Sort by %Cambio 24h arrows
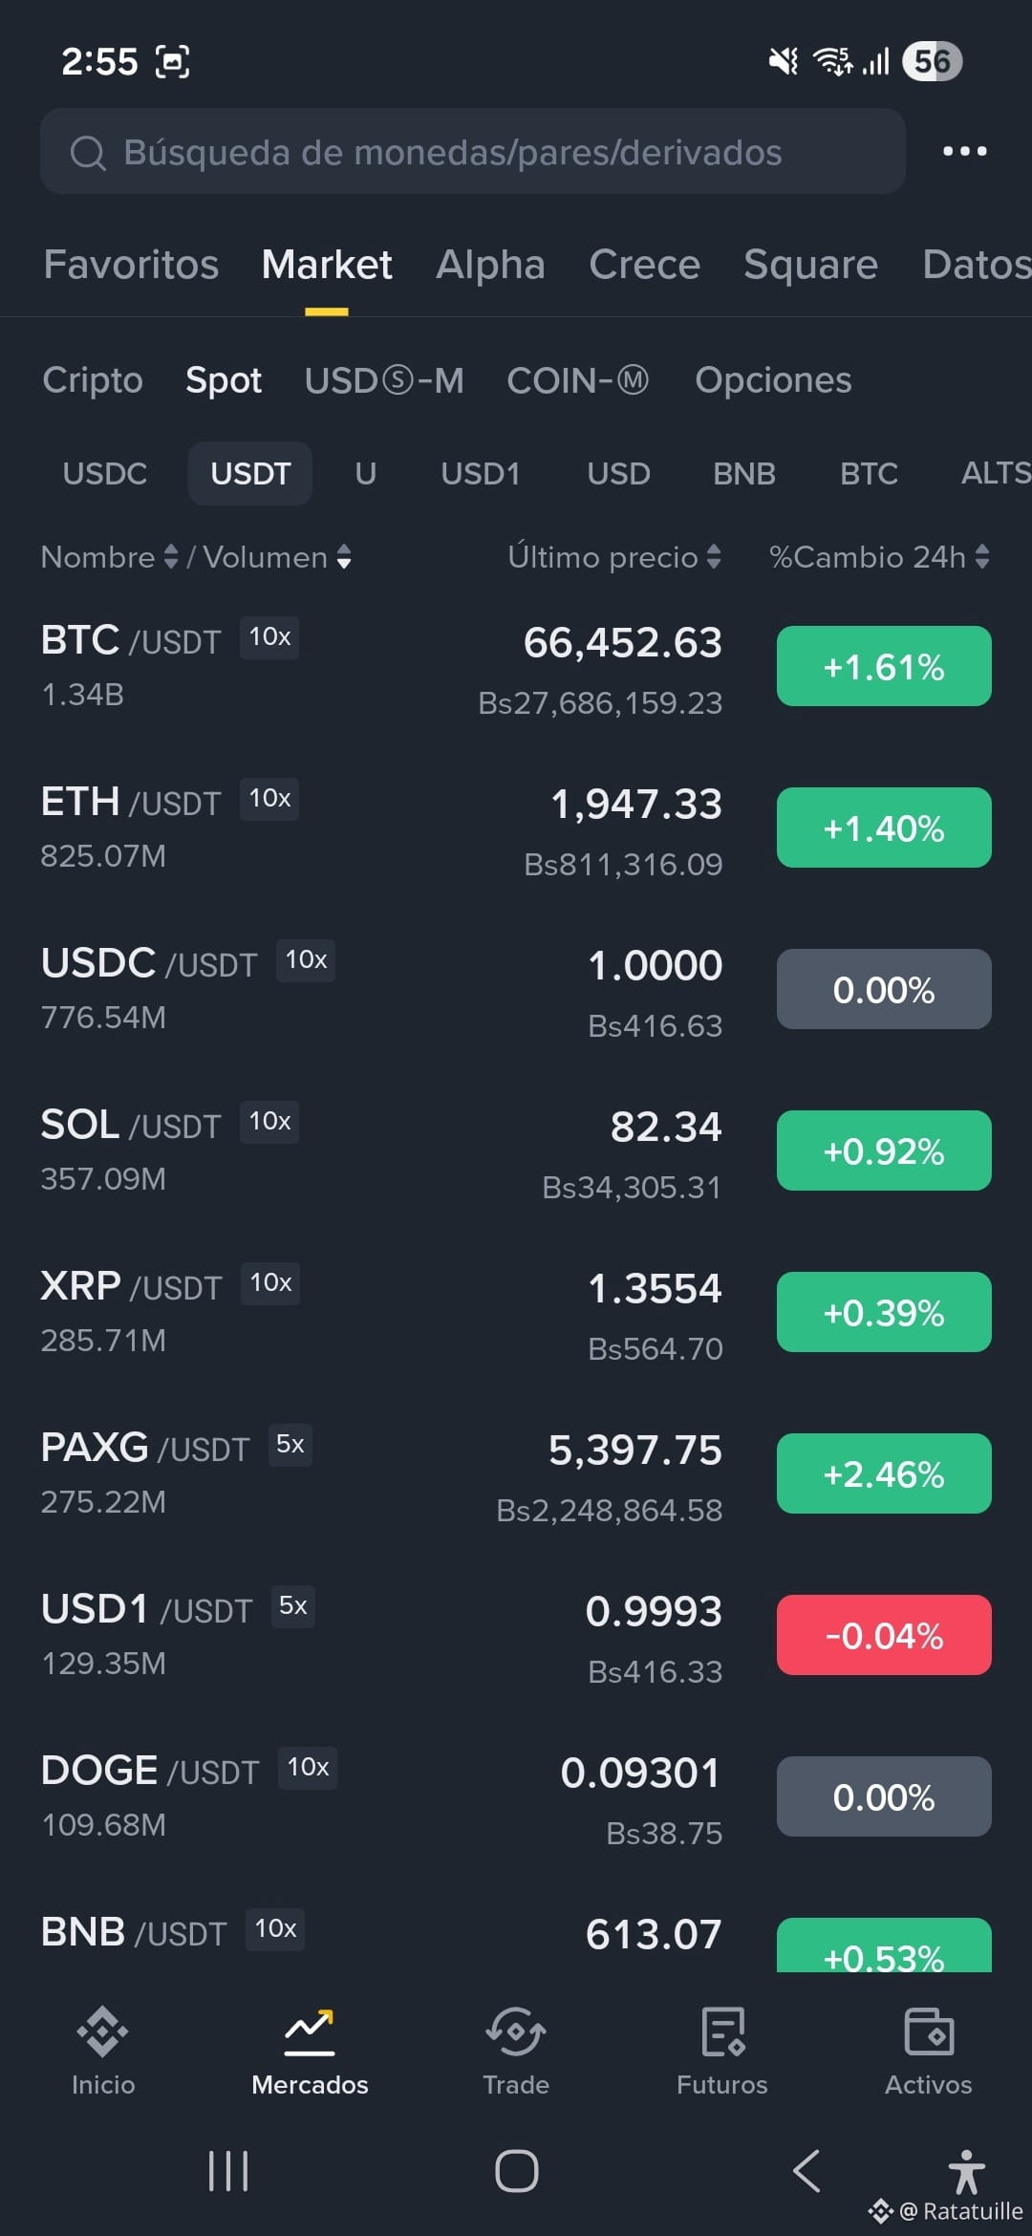 (x=982, y=557)
